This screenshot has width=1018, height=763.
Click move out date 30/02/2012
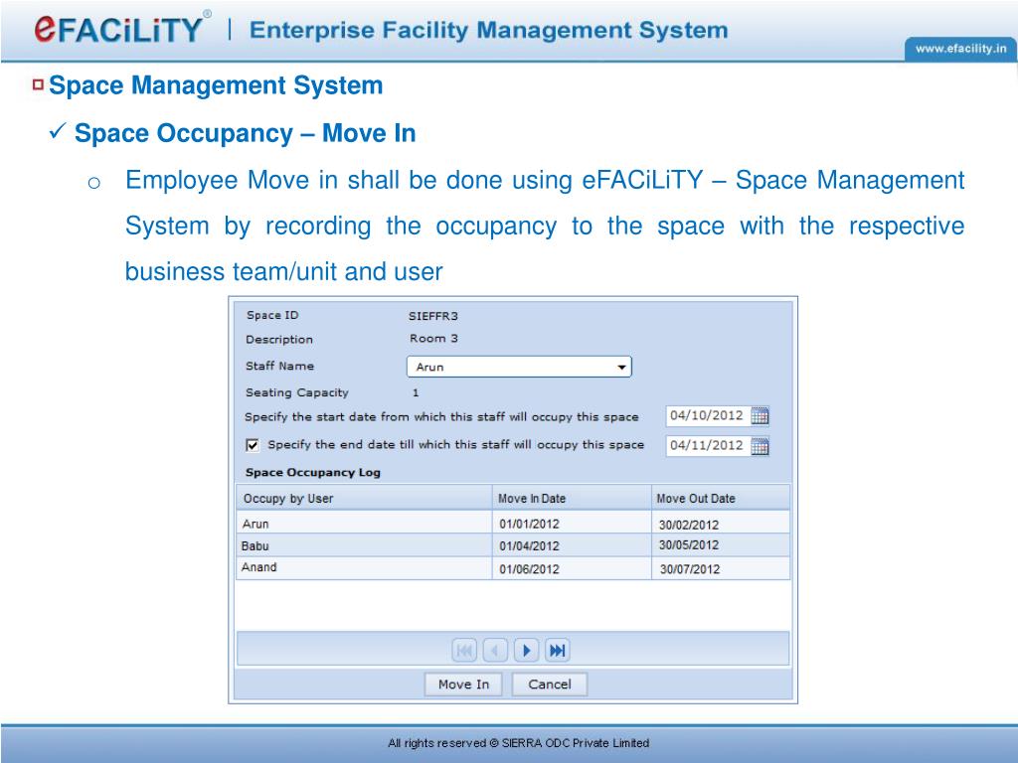689,525
